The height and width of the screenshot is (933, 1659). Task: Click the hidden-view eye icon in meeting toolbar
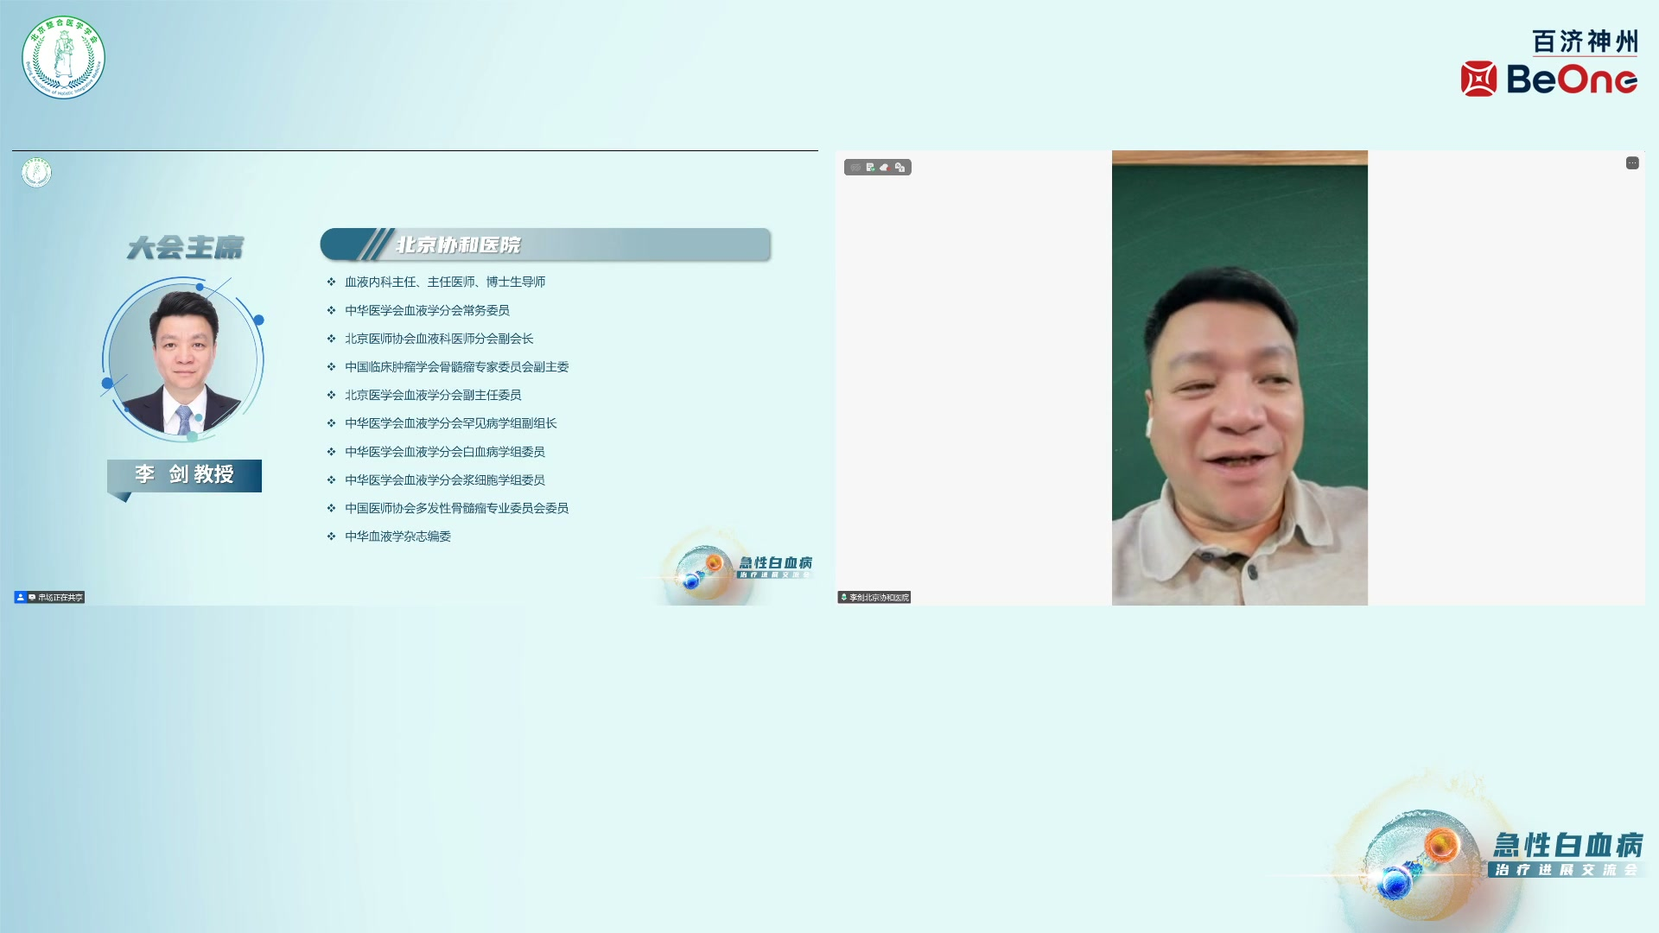(855, 168)
